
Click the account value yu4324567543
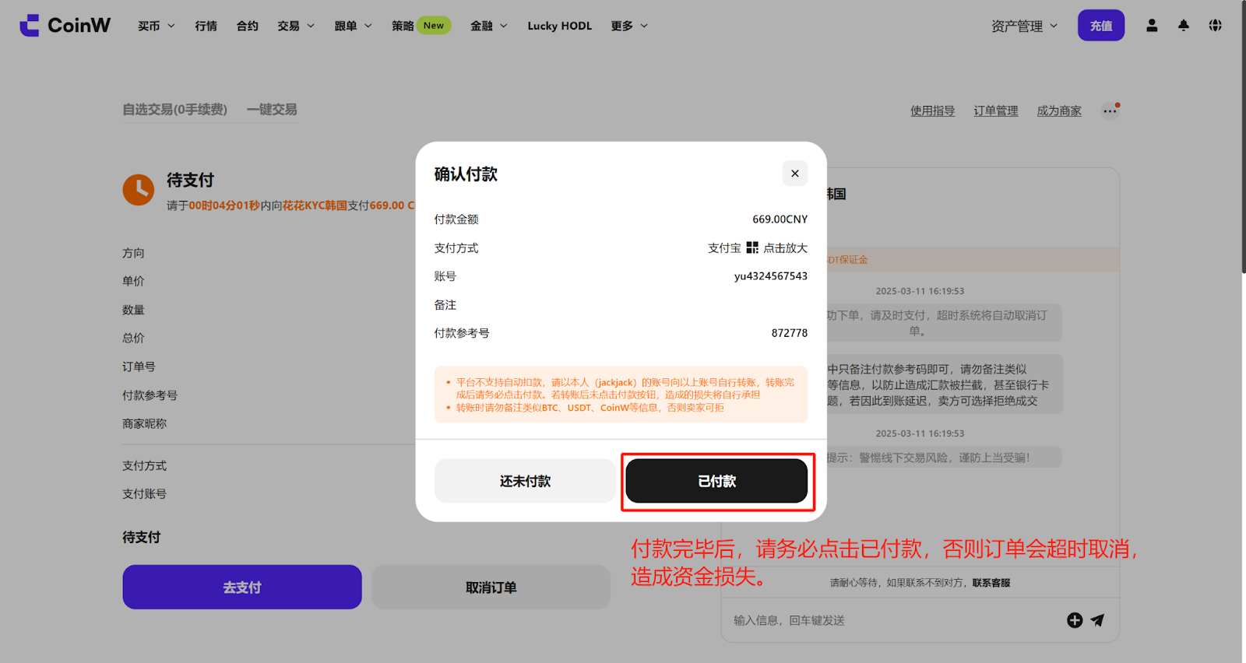tap(771, 276)
